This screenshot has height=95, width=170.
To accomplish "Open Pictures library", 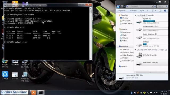I will (124, 38).
